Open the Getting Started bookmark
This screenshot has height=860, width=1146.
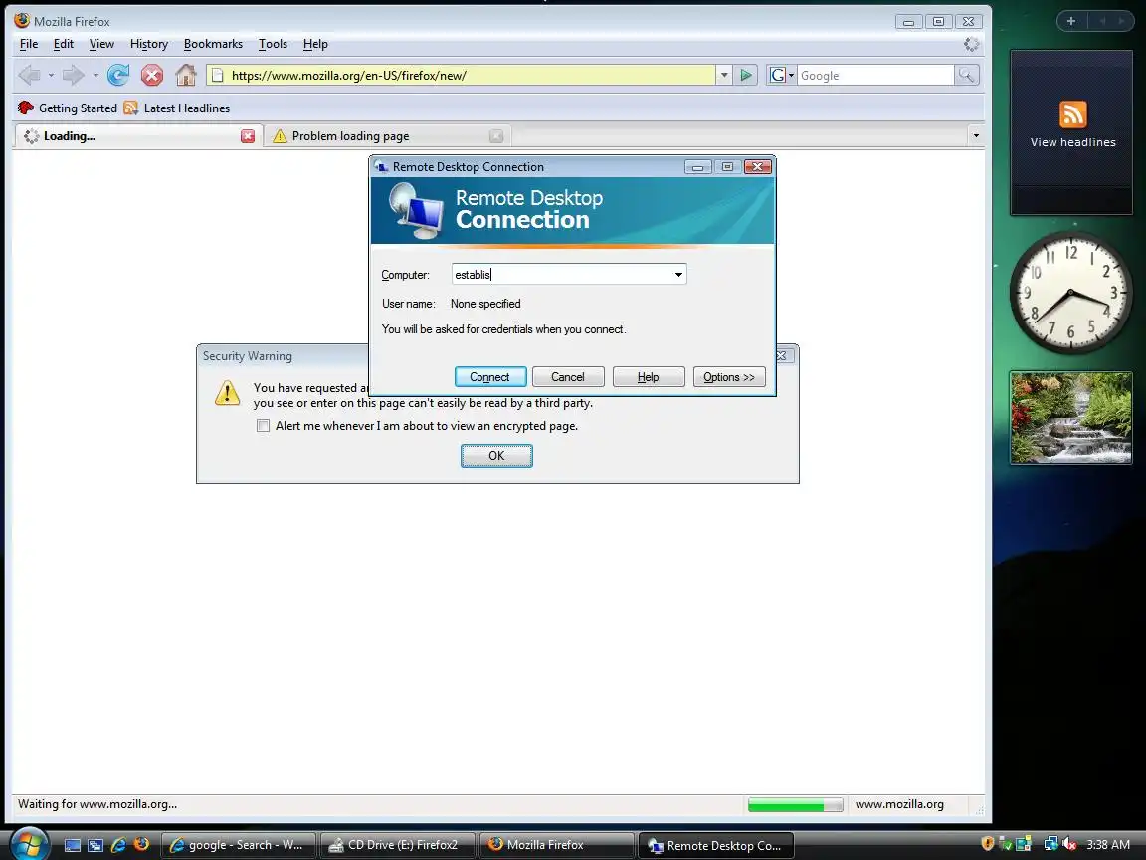[x=68, y=108]
